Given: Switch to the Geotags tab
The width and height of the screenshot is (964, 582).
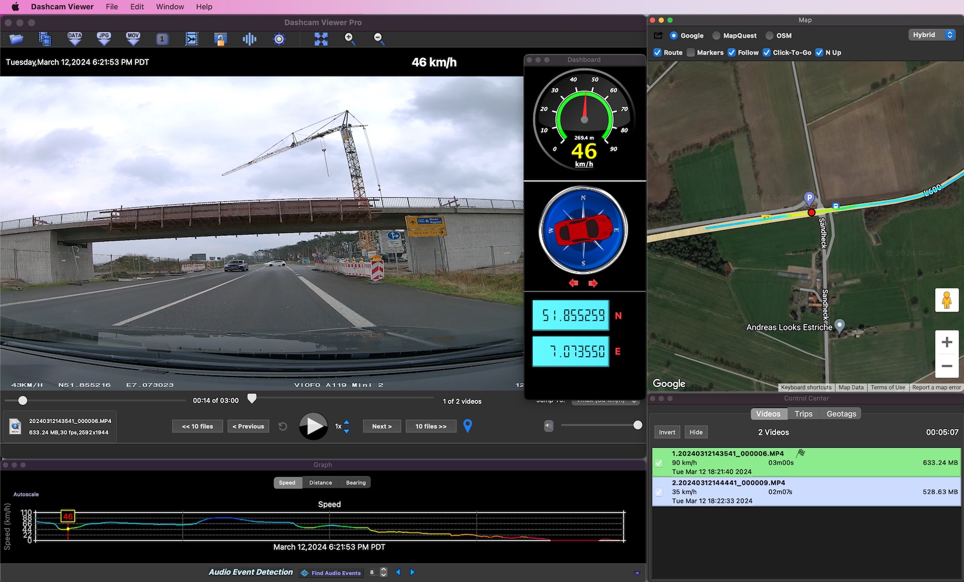Looking at the screenshot, I should coord(841,414).
